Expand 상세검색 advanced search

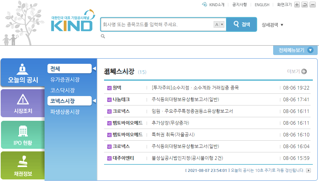click(x=272, y=25)
